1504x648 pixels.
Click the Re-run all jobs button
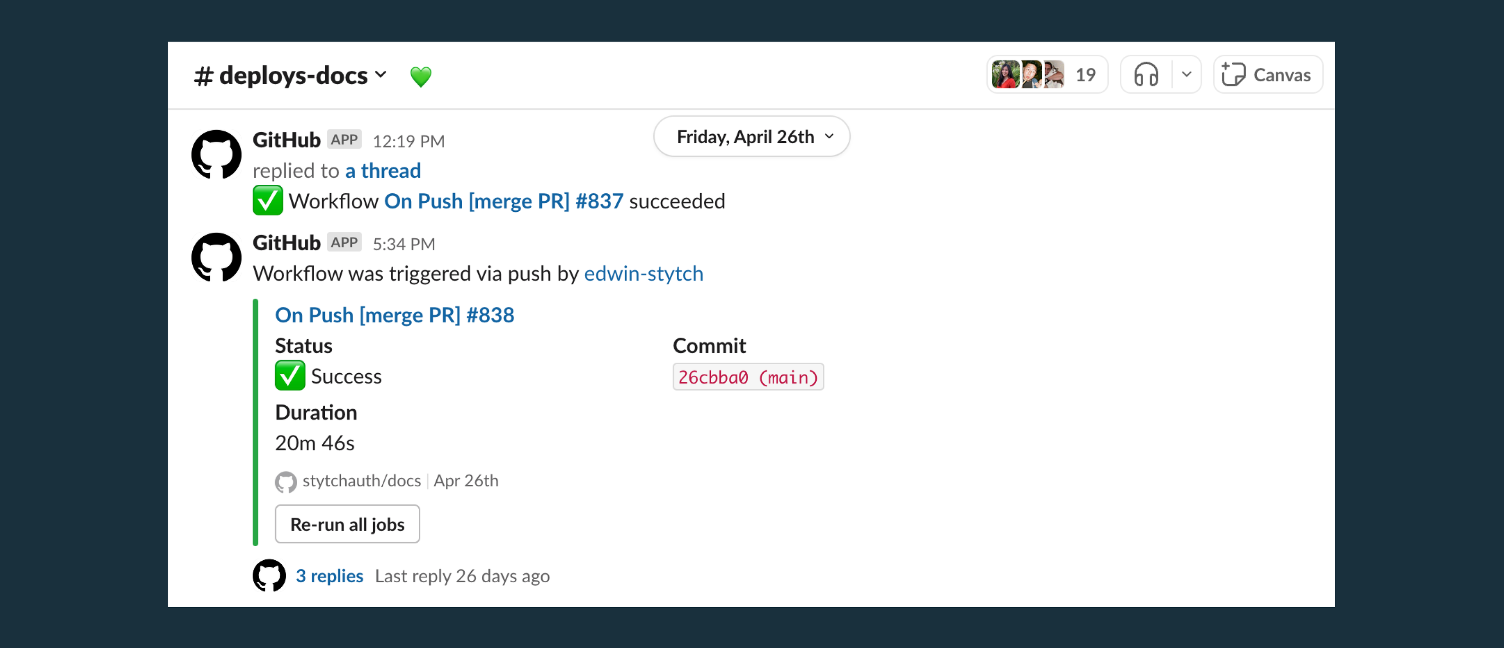point(348,524)
